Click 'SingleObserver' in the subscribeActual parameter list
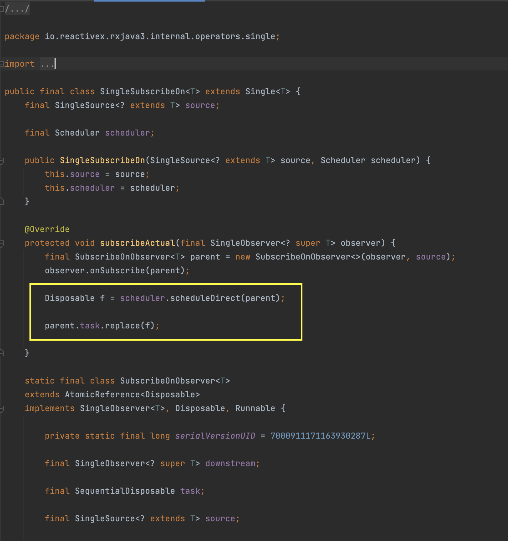The image size is (508, 541). point(245,243)
